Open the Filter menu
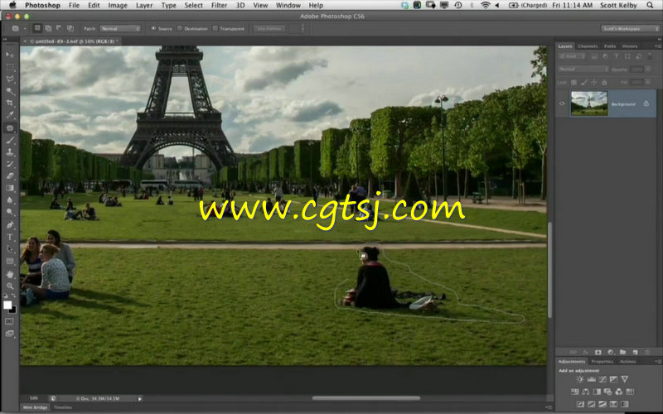 [x=219, y=6]
